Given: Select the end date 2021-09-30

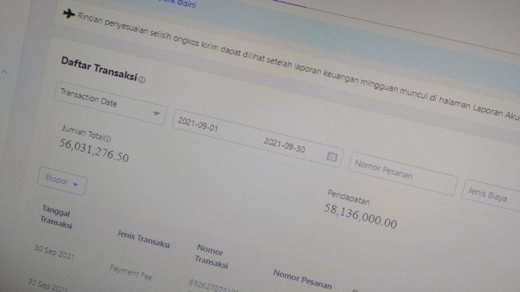Looking at the screenshot, I should click(x=284, y=145).
